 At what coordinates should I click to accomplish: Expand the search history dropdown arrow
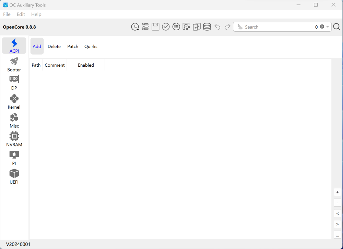pyautogui.click(x=328, y=27)
